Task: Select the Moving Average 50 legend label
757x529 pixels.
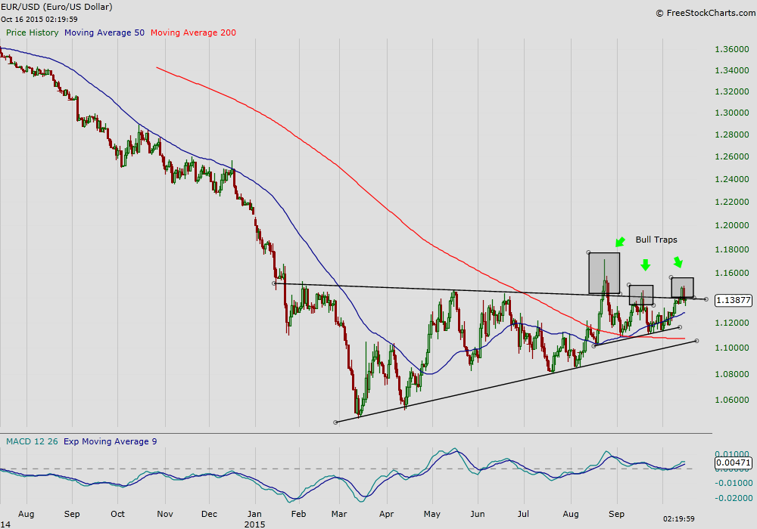Action: pos(104,33)
